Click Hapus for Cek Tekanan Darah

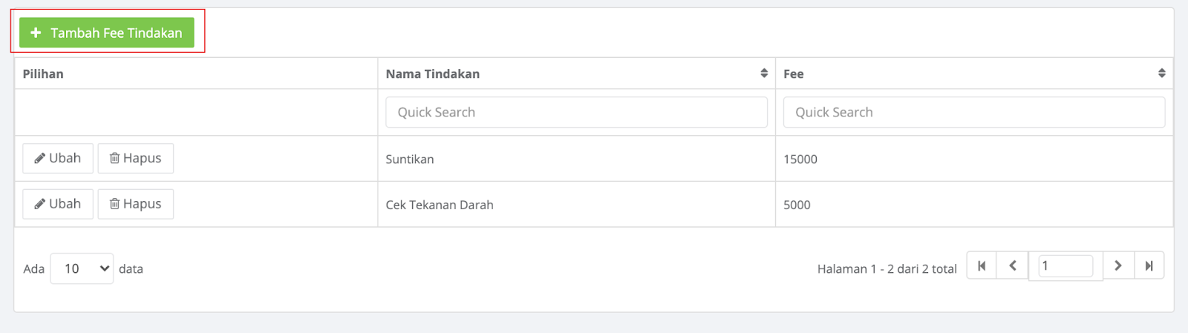click(136, 204)
